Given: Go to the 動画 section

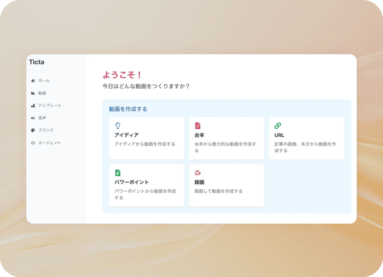Looking at the screenshot, I should click(x=42, y=93).
